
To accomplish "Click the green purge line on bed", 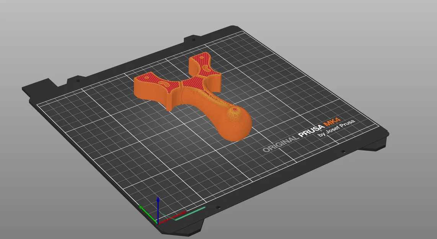I will [191, 213].
